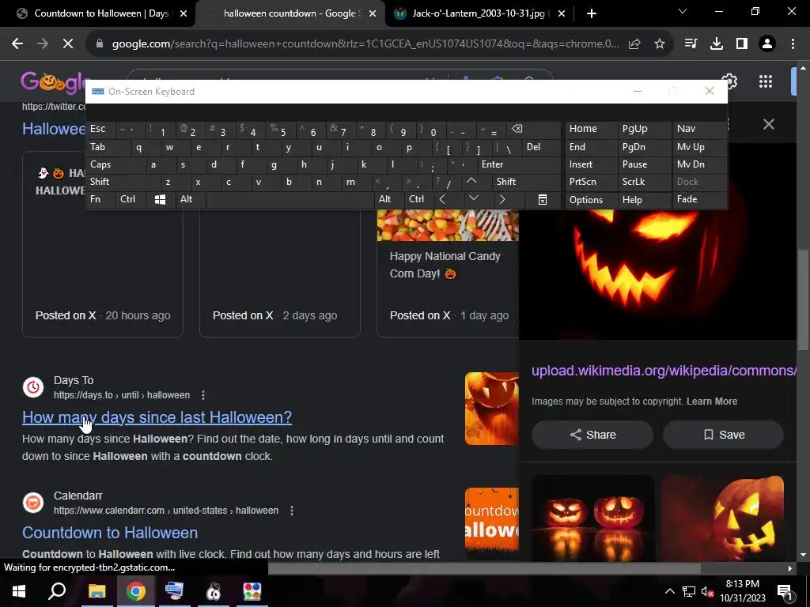The image size is (810, 607).
Task: Save the previewed jack-o'-lantern image
Action: [x=723, y=435]
